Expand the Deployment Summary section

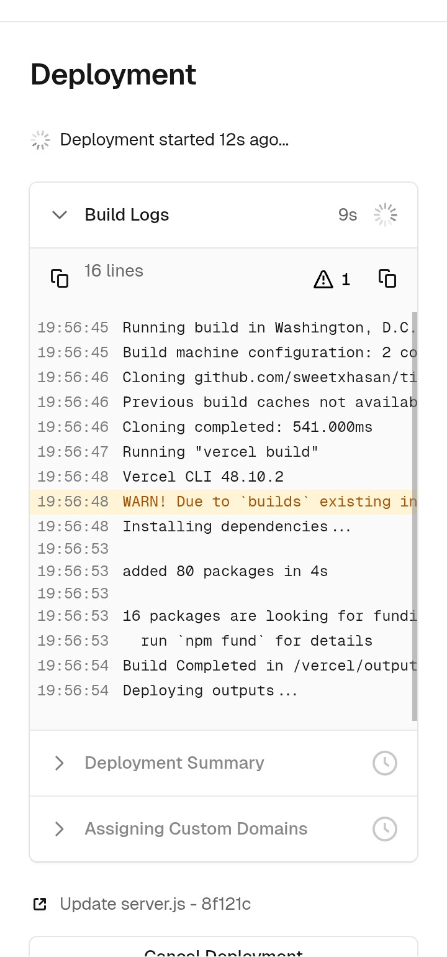tap(60, 763)
